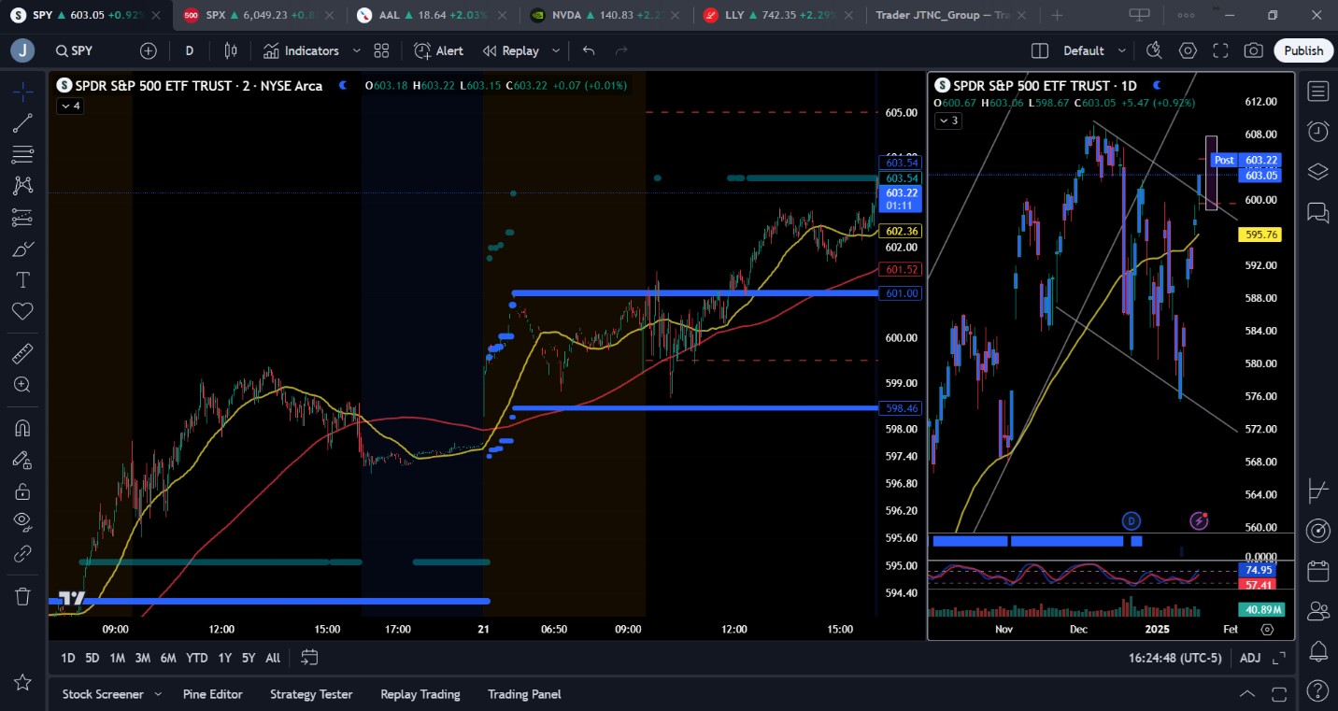This screenshot has width=1338, height=711.
Task: Set the chart range to 5D
Action: (x=93, y=658)
